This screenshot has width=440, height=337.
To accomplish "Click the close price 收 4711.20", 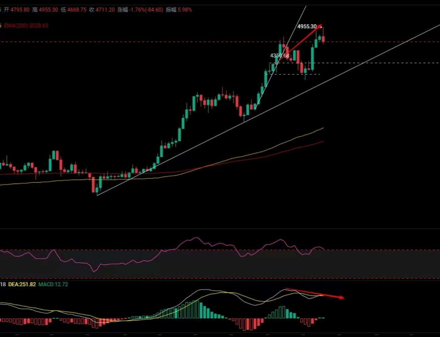I will 102,10.
